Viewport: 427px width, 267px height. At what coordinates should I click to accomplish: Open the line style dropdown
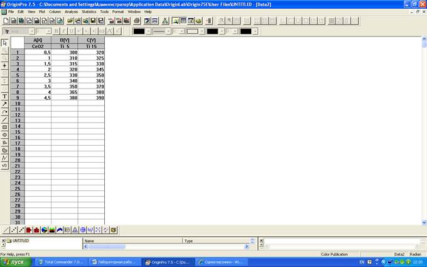point(168,31)
